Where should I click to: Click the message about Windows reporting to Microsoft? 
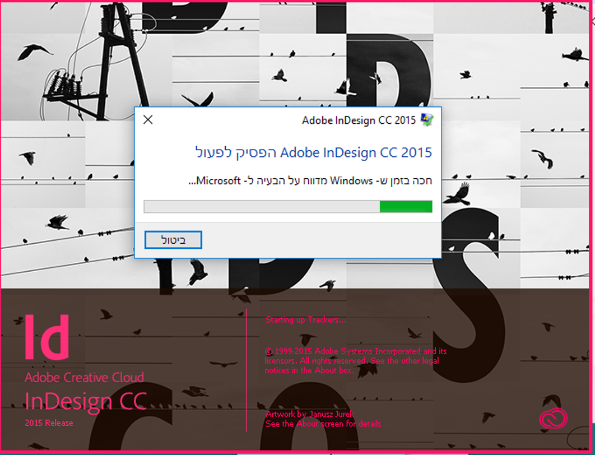coord(310,180)
